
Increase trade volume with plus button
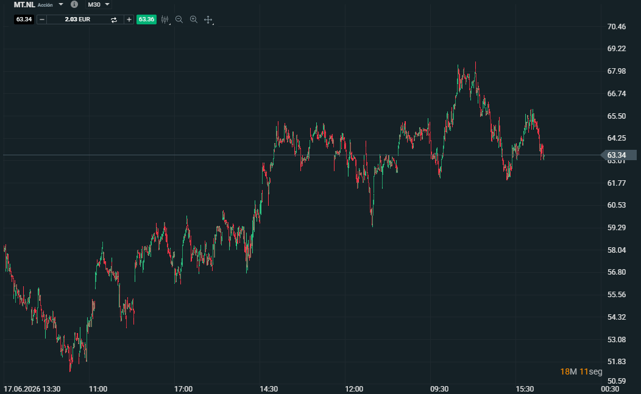tap(129, 19)
